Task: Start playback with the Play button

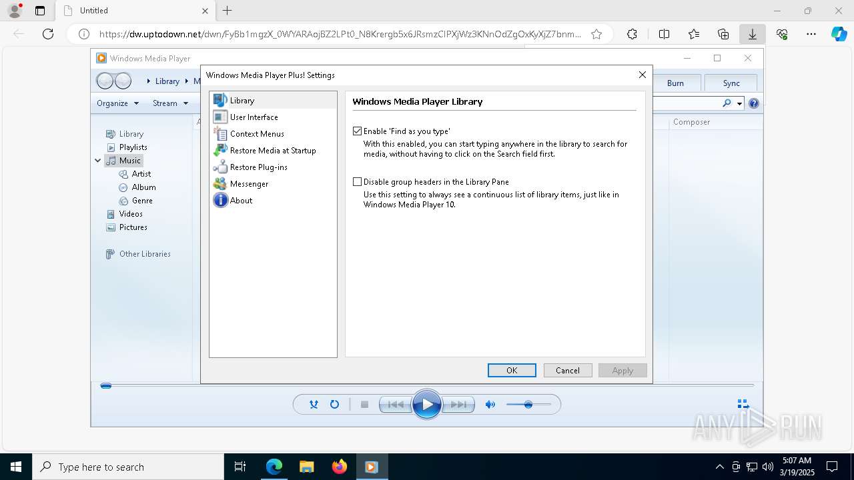Action: coord(427,404)
